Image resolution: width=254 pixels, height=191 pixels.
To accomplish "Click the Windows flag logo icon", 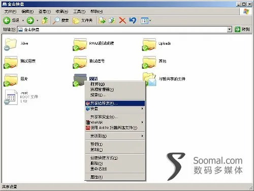I will [246, 12].
